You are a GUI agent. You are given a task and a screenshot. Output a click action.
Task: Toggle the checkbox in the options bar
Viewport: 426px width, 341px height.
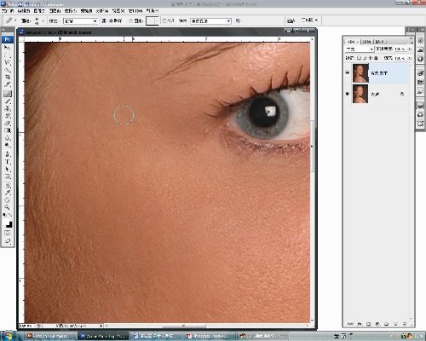point(164,20)
